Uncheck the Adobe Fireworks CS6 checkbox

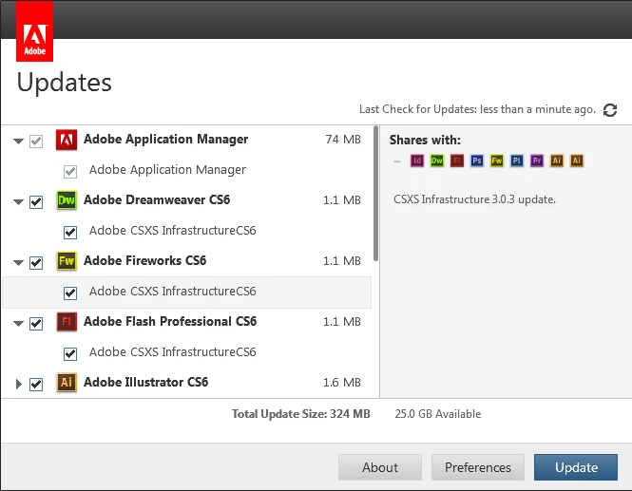pyautogui.click(x=36, y=263)
